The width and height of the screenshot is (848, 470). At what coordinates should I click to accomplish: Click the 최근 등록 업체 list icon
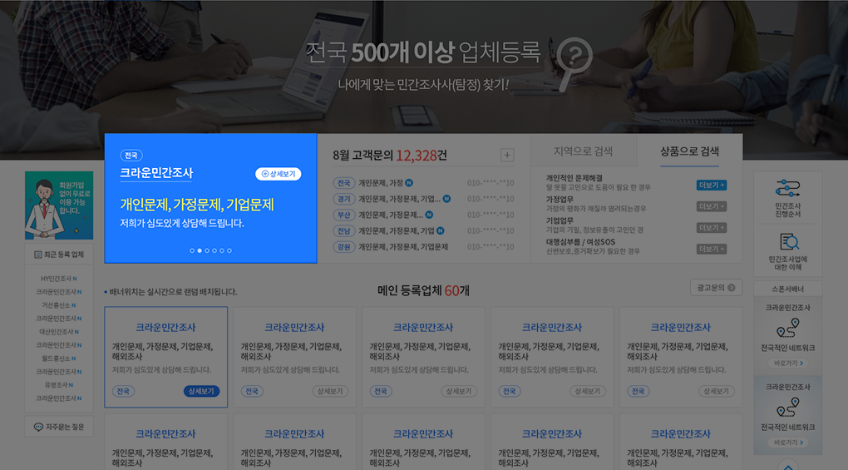tap(38, 255)
